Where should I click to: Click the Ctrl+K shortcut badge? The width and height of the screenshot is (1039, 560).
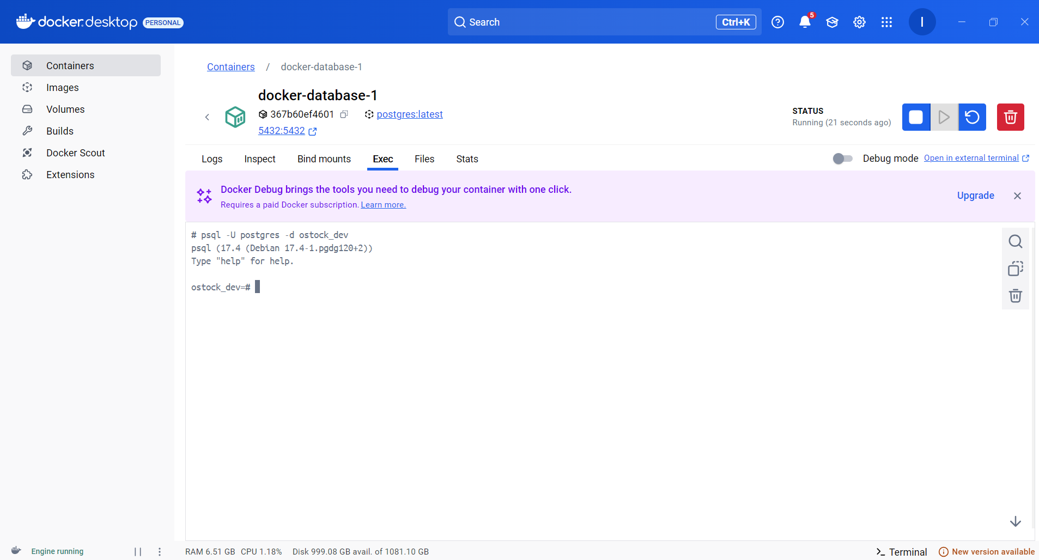736,22
